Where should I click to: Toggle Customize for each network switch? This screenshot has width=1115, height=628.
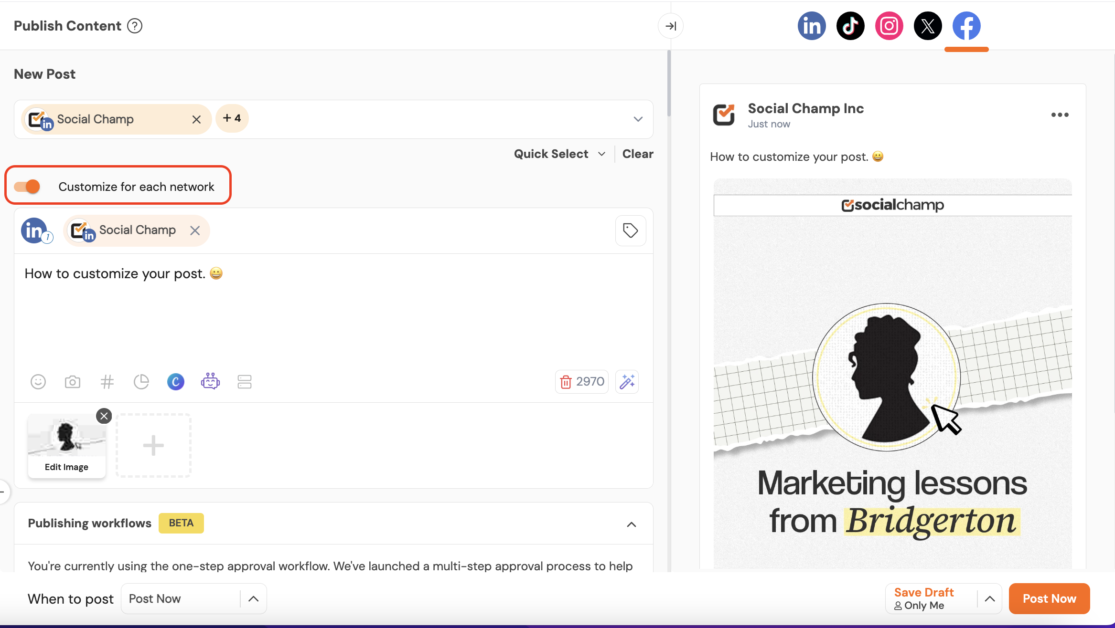click(27, 186)
